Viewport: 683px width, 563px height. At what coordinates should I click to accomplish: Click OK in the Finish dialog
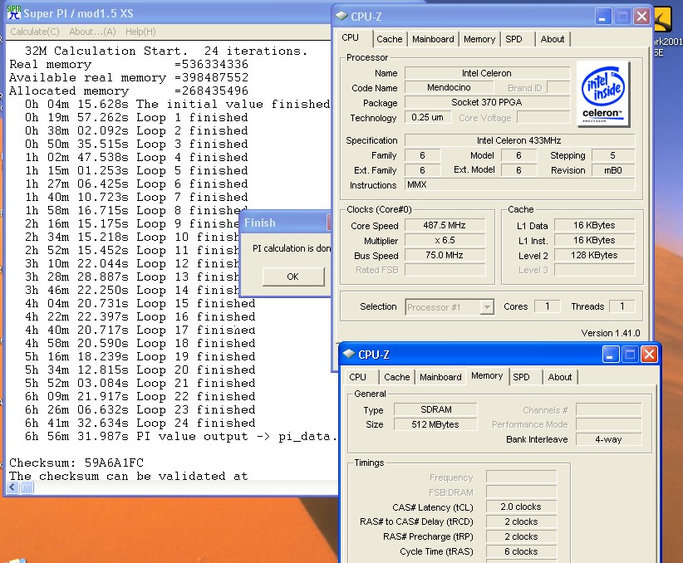293,277
